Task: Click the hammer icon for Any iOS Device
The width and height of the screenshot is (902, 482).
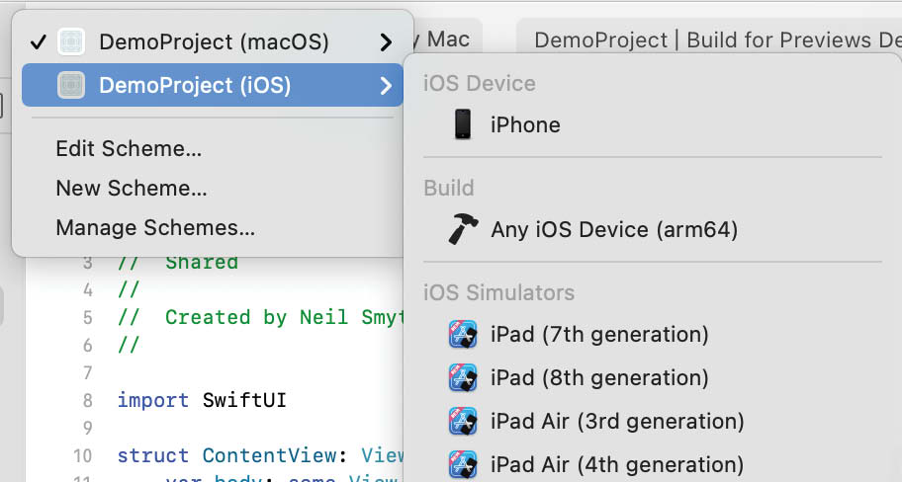Action: [463, 229]
